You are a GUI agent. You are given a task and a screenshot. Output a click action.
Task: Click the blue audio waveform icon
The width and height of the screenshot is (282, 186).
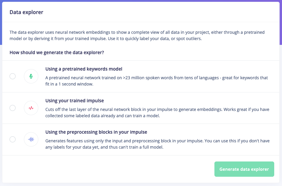pyautogui.click(x=31, y=139)
